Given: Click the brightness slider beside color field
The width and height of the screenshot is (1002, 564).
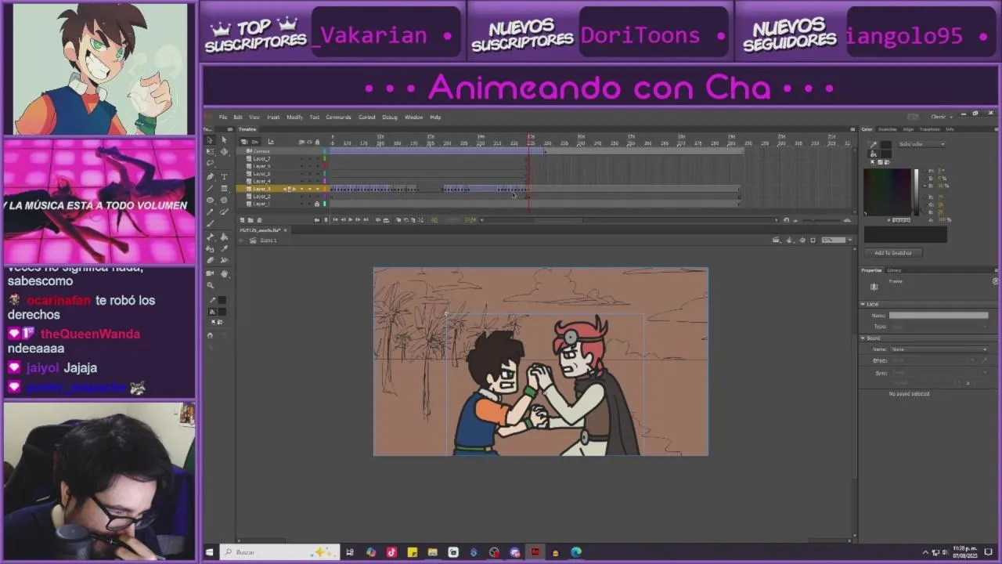Looking at the screenshot, I should (x=916, y=192).
